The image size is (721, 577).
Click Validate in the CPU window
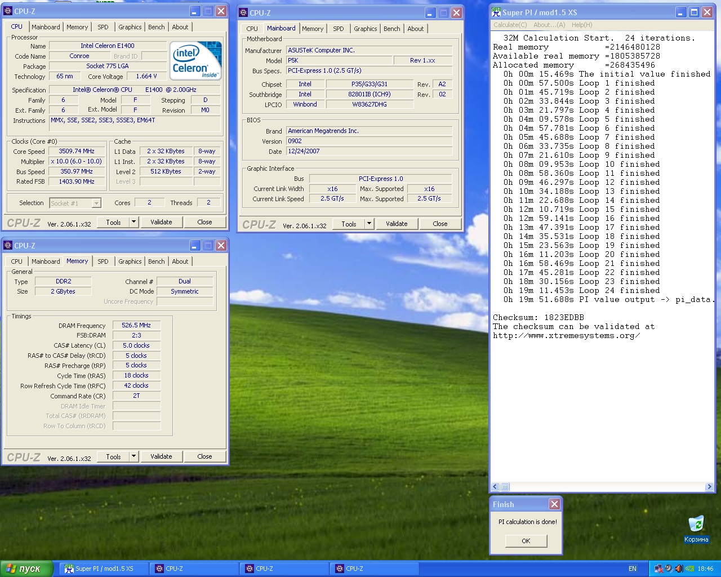click(161, 222)
